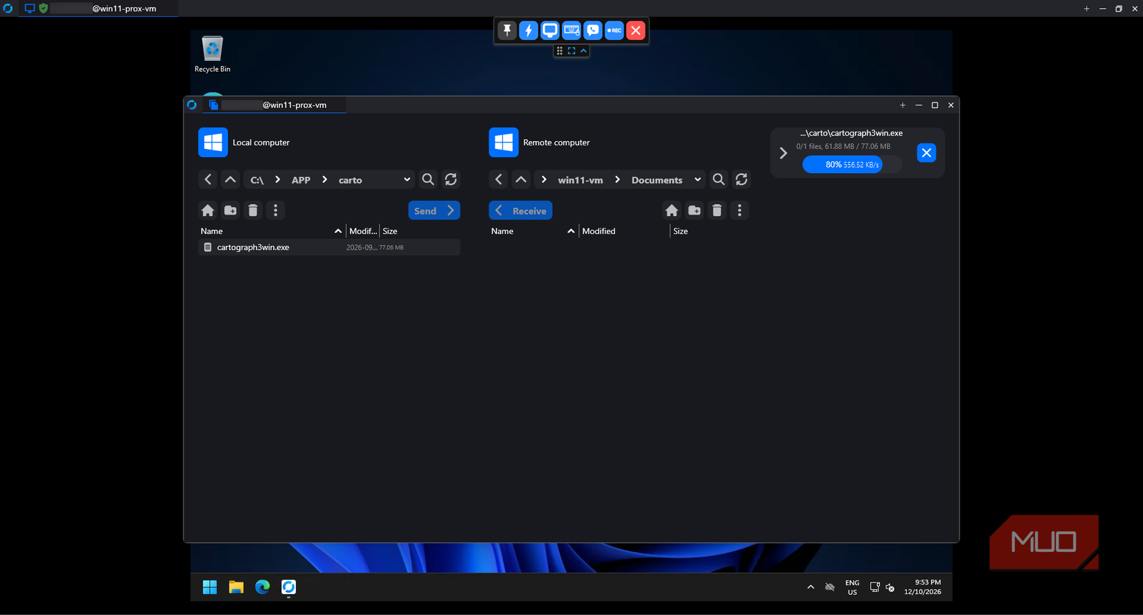Create a new folder in the remote panel
1143x615 pixels.
[x=694, y=210]
